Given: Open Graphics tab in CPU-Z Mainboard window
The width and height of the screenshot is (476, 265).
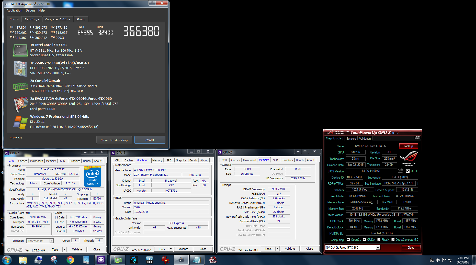Looking at the screenshot, I should (x=181, y=160).
